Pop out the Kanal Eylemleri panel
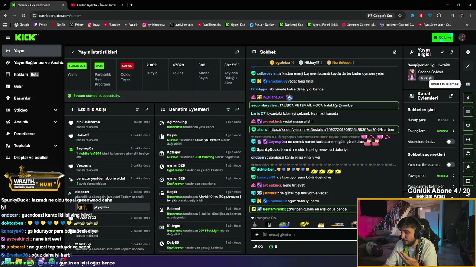Screen dimensions: 476x267 [451, 96]
